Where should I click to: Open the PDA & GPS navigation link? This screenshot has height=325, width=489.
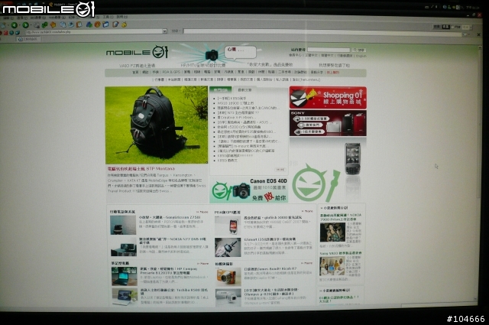(171, 72)
